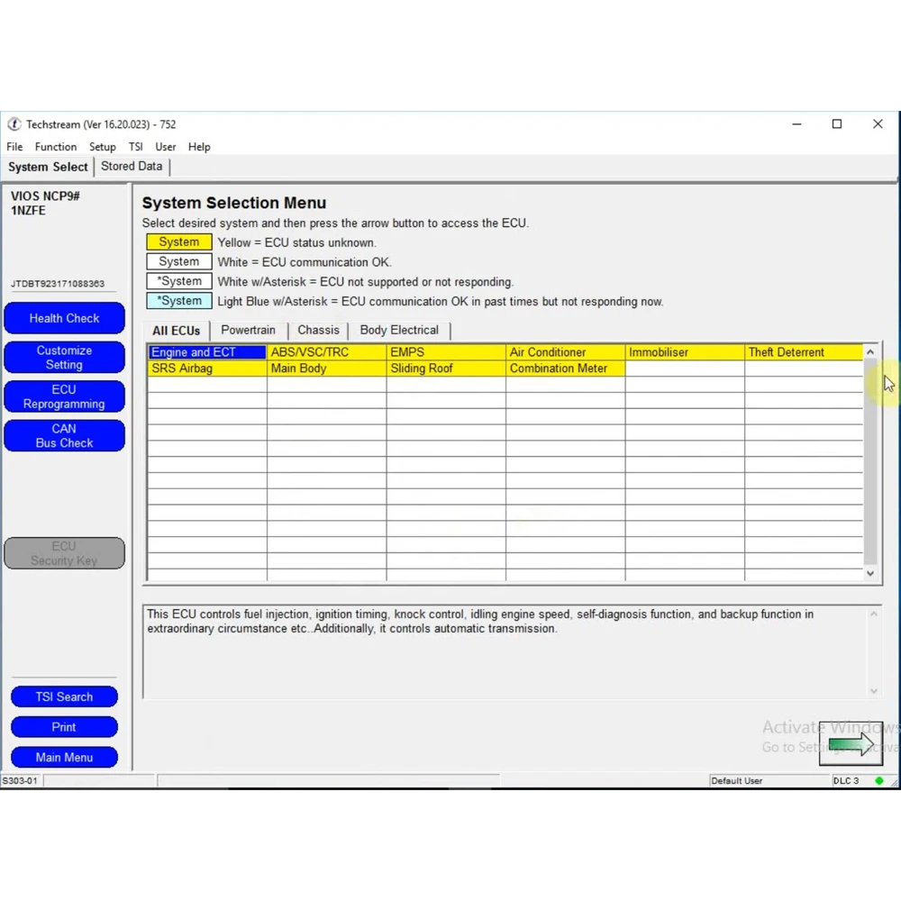This screenshot has width=901, height=901.
Task: Select the Chassis tab
Action: tap(318, 330)
